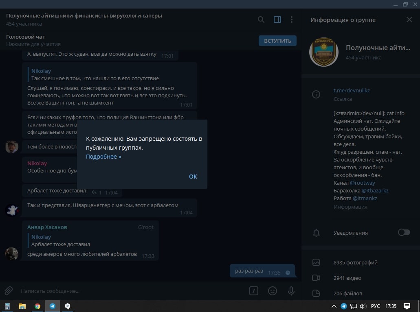
Task: Click the volume speaker tray icon
Action: [x=363, y=306]
